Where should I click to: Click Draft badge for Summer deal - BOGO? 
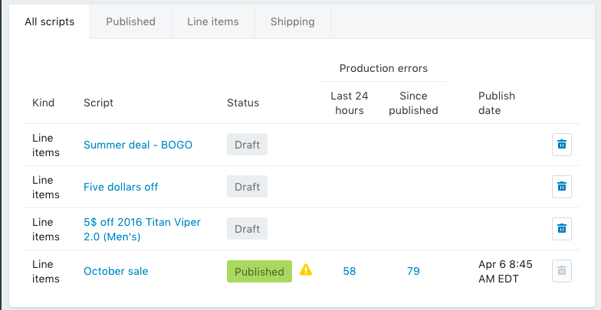coord(247,145)
